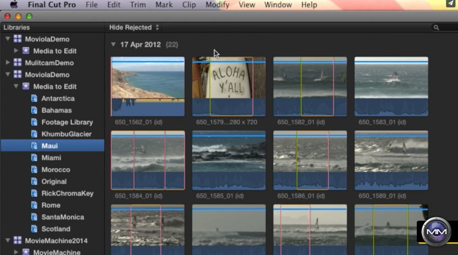Click the Morocco collection icon
Screen dimensions: 458x255
coord(34,169)
